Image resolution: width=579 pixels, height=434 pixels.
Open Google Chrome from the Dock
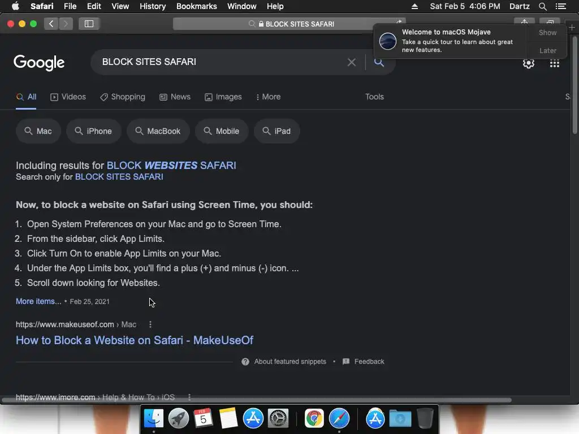(314, 418)
